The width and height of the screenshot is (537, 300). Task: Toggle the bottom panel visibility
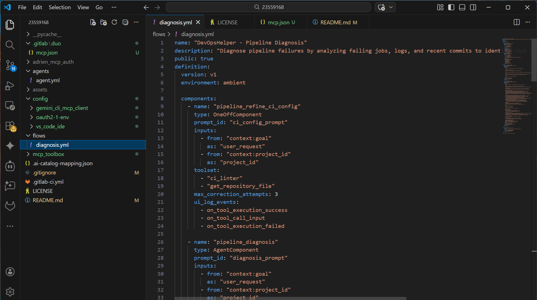(x=462, y=7)
